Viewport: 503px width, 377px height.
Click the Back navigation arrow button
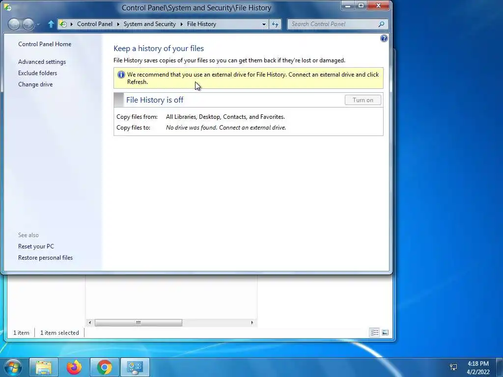pyautogui.click(x=14, y=24)
